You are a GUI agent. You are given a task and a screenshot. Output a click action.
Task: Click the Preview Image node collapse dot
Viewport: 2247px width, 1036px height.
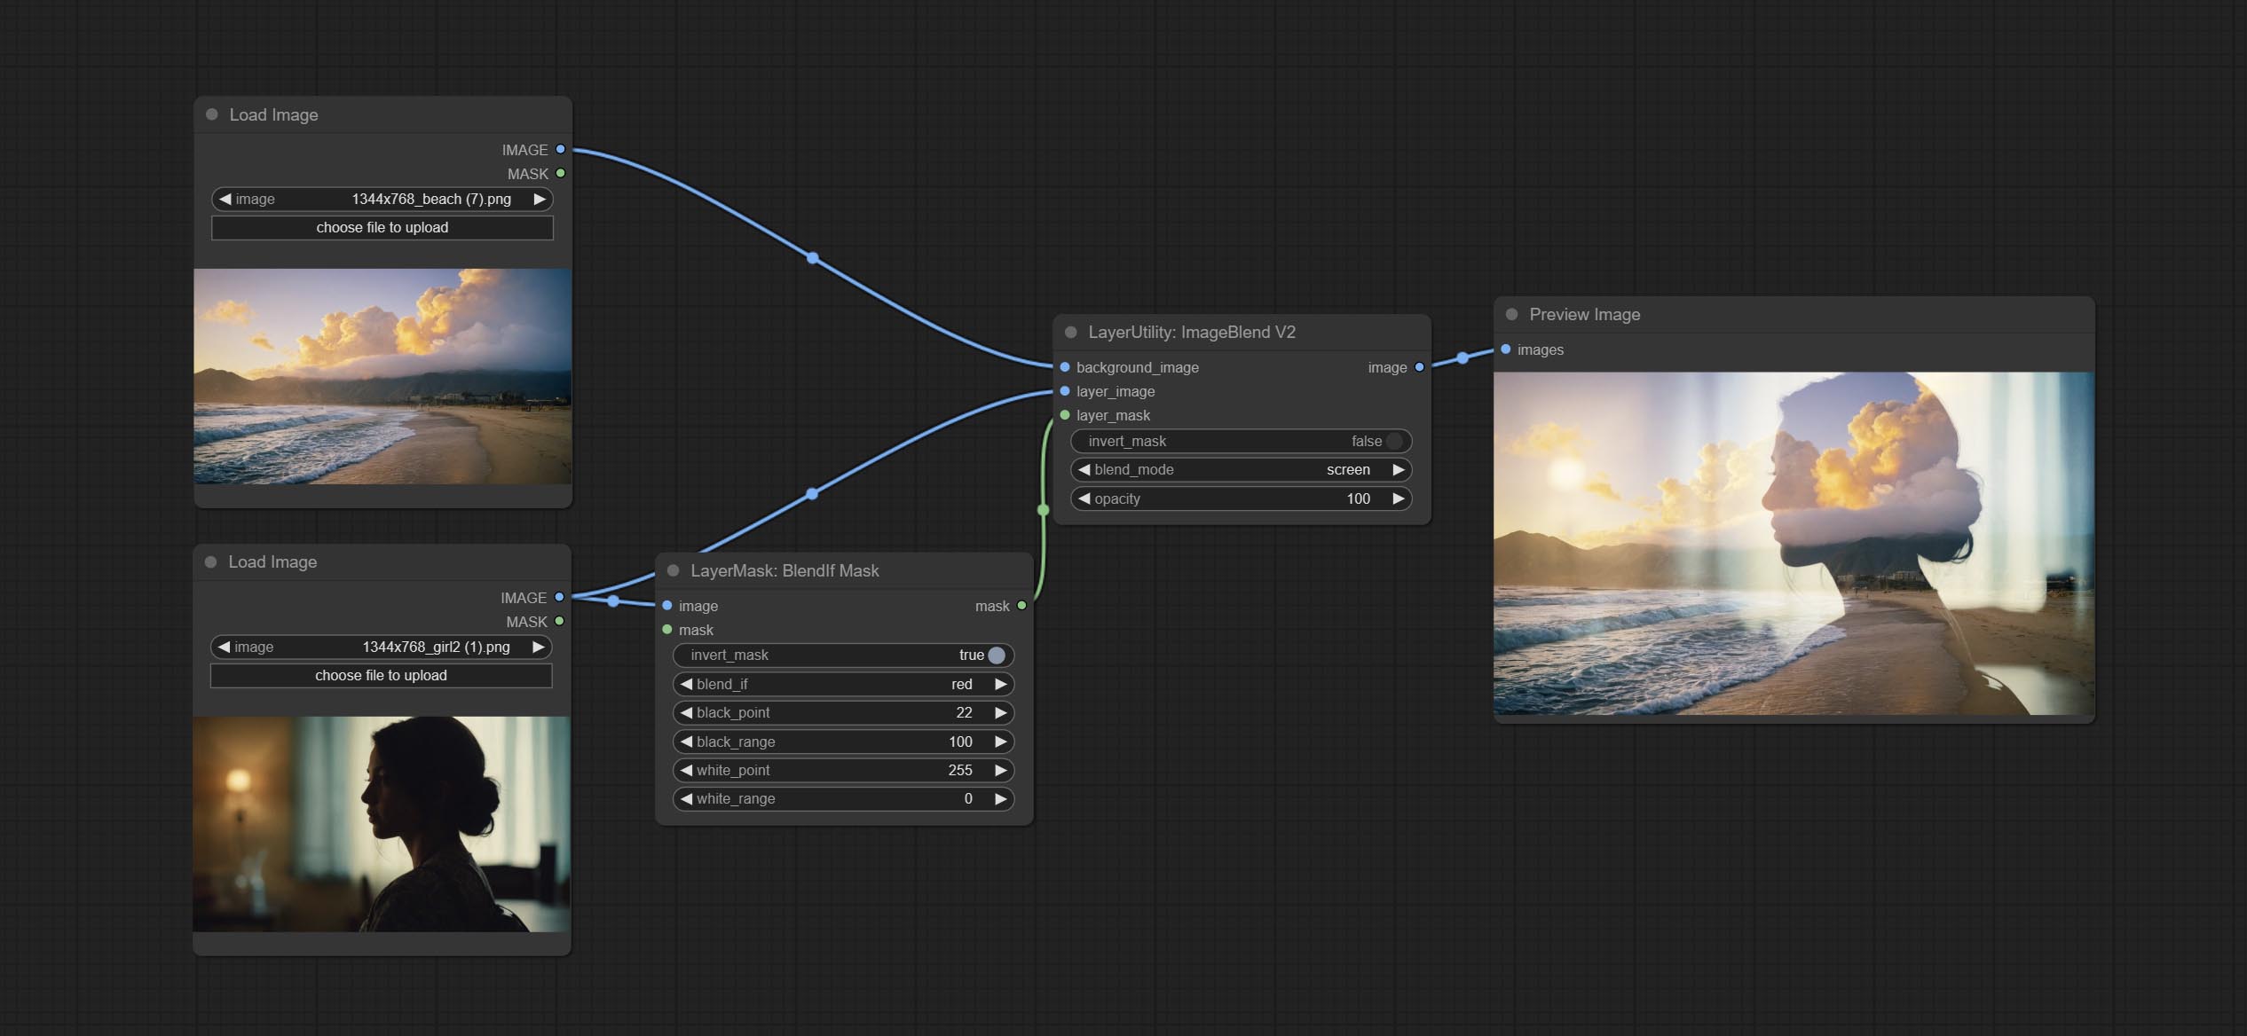point(1511,315)
